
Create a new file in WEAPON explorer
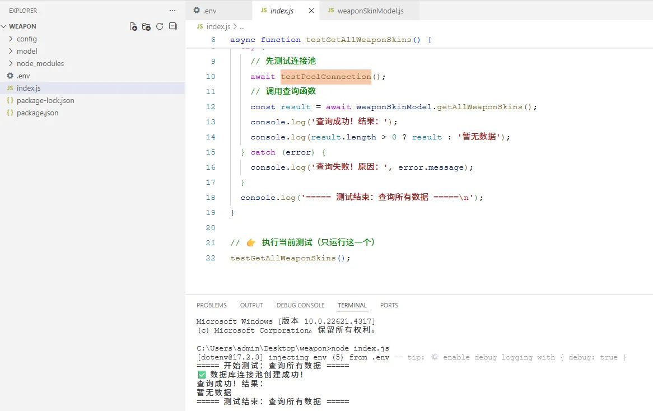click(x=133, y=27)
